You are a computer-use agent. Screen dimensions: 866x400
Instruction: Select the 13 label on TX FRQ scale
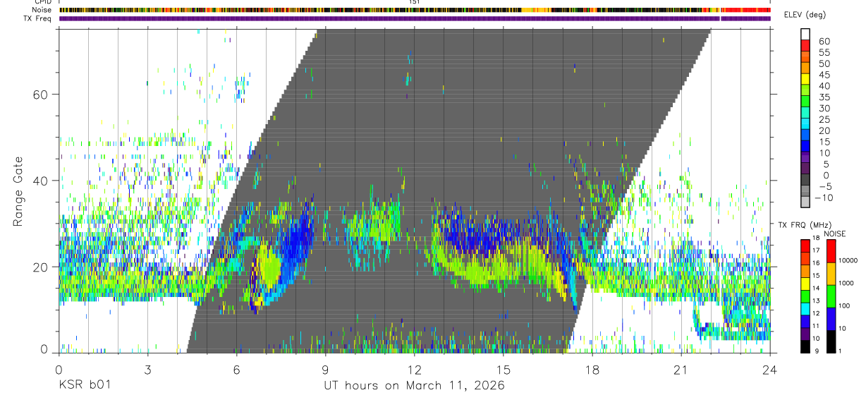(817, 301)
